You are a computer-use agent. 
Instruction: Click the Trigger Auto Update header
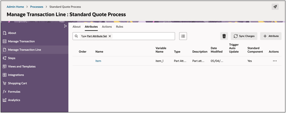(x=234, y=48)
